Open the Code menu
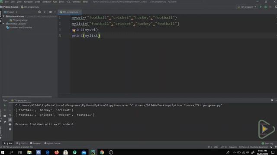The width and height of the screenshot is (277, 155). [x=38, y=2]
